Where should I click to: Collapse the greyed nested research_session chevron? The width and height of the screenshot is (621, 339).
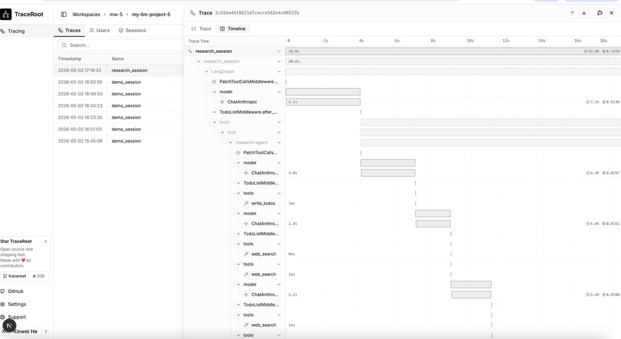click(279, 61)
